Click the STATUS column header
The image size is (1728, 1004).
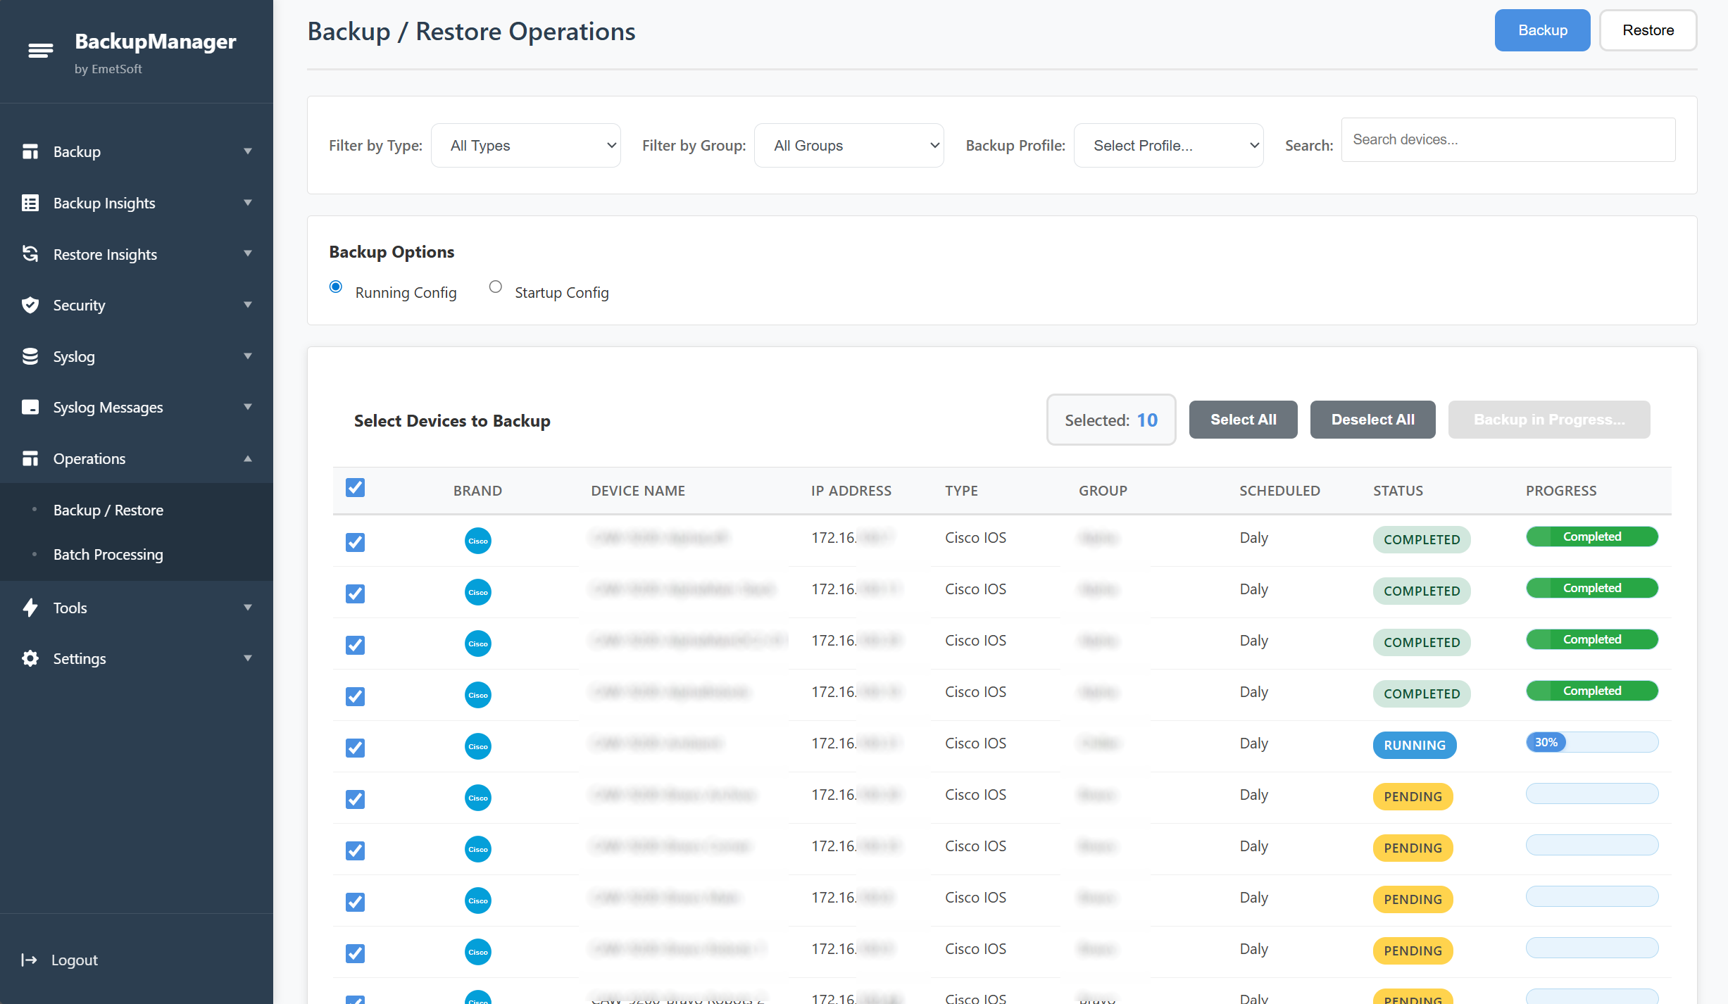(x=1398, y=491)
